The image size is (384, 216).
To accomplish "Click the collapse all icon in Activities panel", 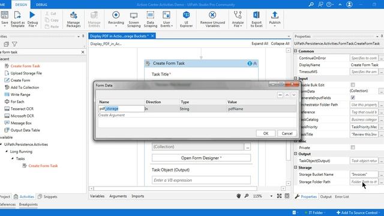I will coord(6,44).
